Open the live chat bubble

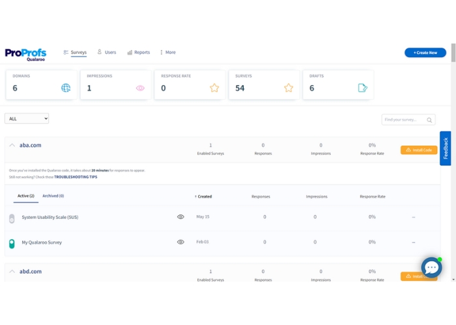tap(431, 267)
